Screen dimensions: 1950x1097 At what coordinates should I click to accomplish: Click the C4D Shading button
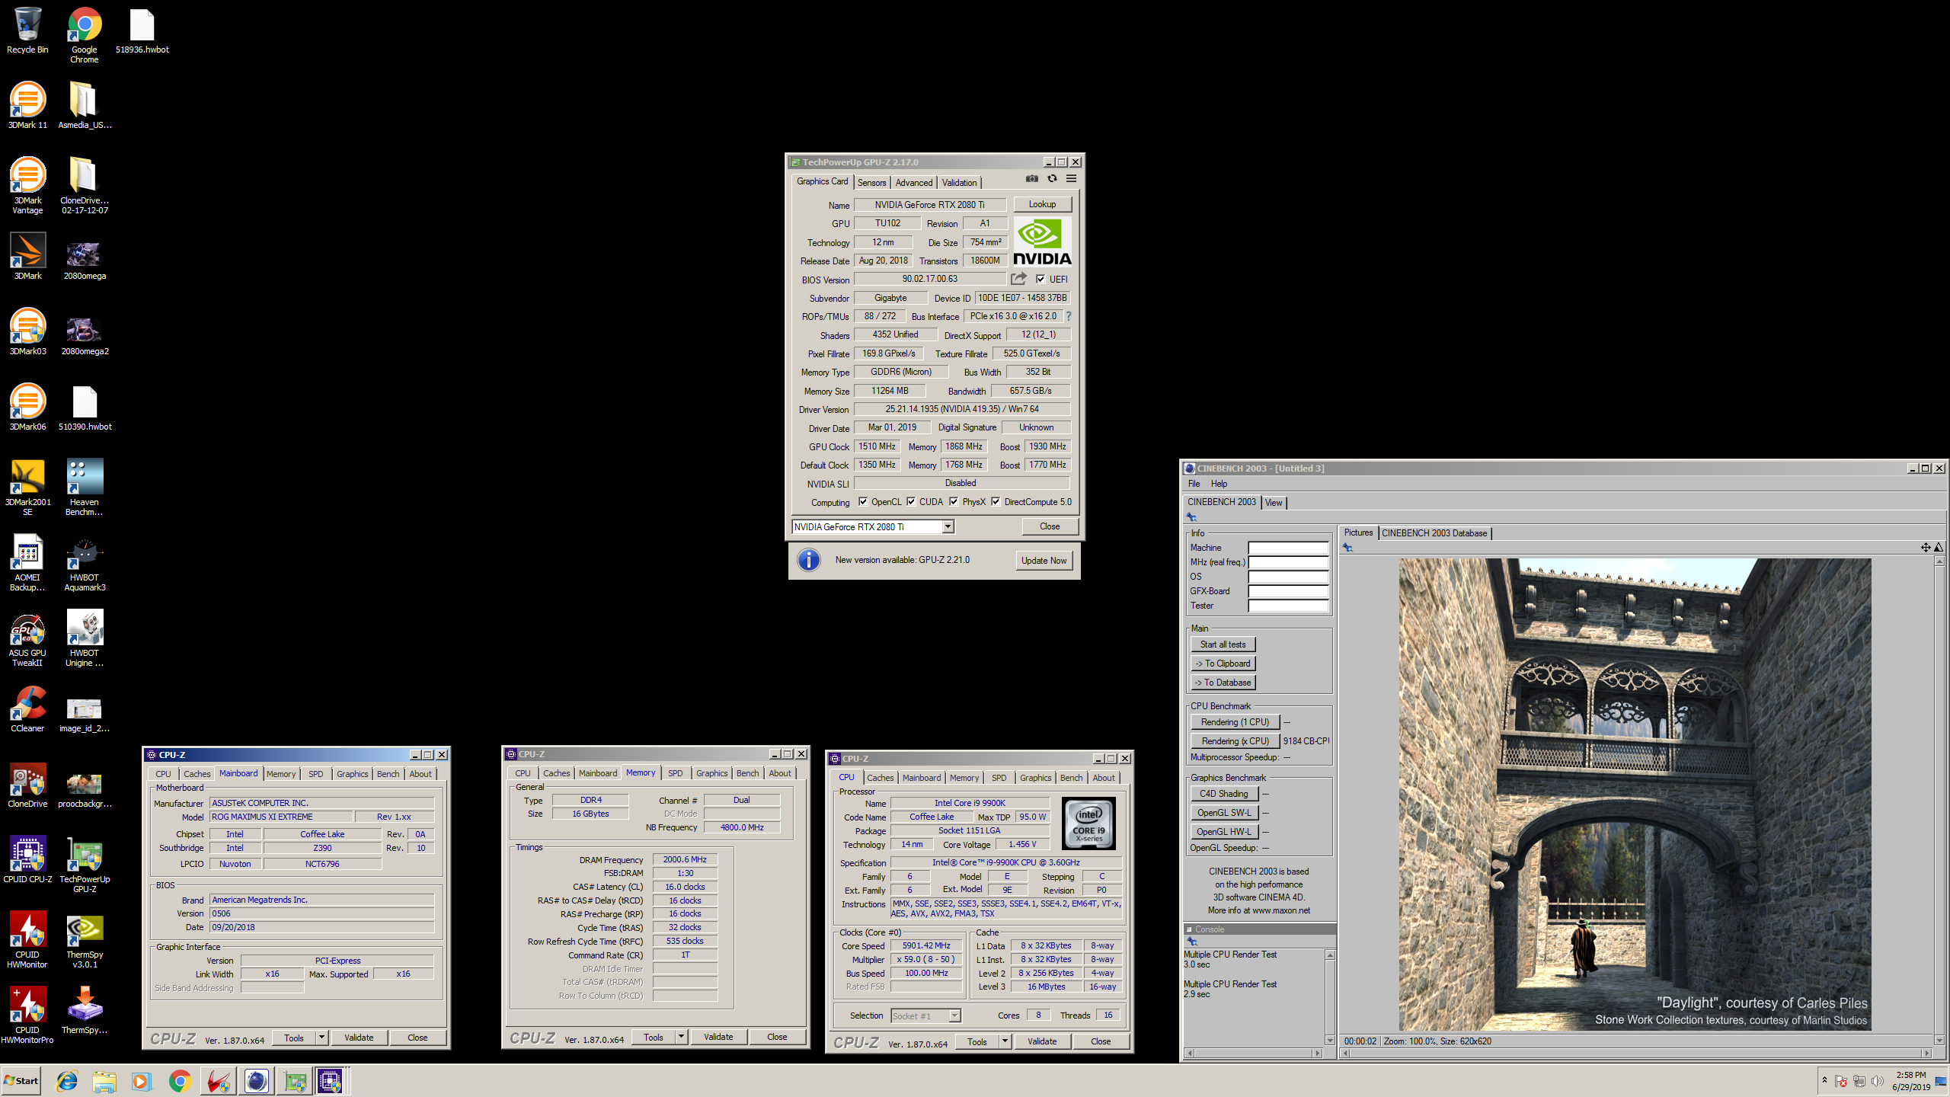coord(1223,794)
